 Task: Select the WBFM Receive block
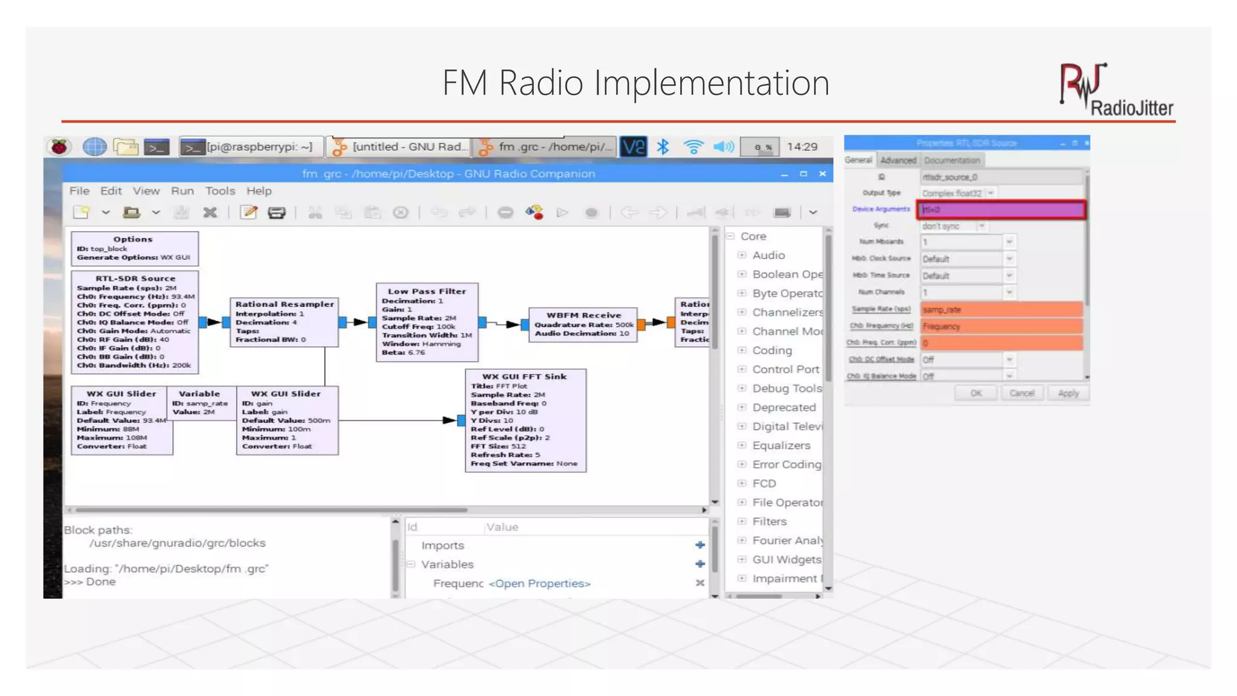pos(583,324)
